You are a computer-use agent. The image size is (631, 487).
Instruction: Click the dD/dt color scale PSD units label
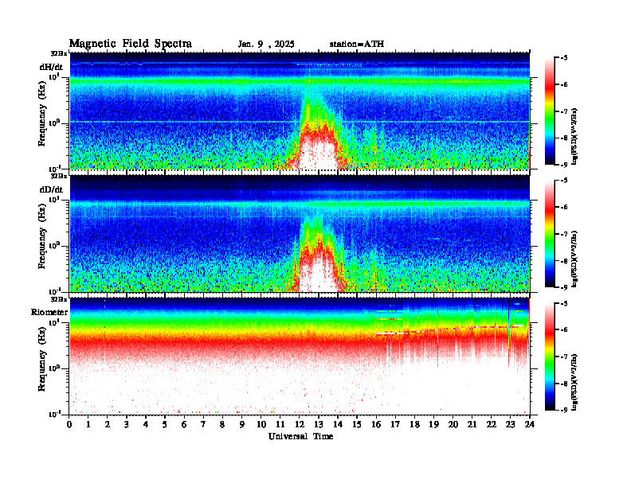[x=574, y=259]
